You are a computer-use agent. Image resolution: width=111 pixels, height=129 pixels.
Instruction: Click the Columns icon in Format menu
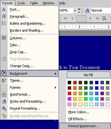(4, 38)
